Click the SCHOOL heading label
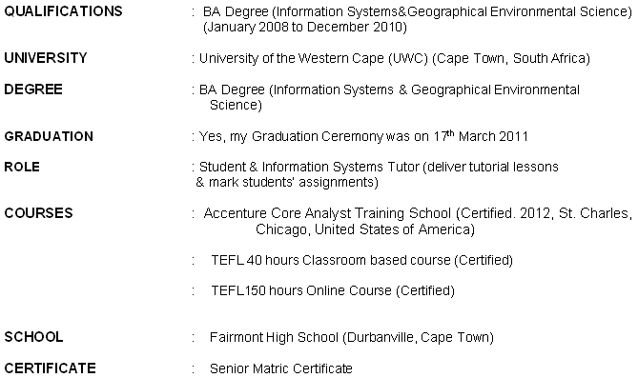638x378 pixels. coord(33,337)
